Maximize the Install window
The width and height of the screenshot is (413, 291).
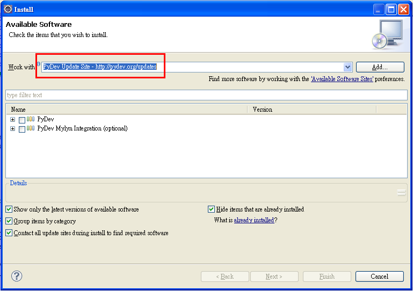click(x=391, y=10)
